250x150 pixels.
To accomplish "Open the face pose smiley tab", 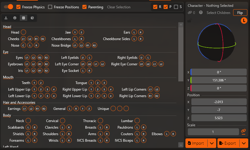I will [x=15, y=18].
